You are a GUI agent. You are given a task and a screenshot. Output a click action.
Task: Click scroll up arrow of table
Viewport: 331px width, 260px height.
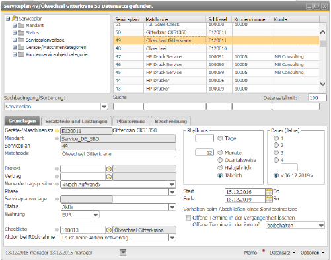click(x=323, y=32)
